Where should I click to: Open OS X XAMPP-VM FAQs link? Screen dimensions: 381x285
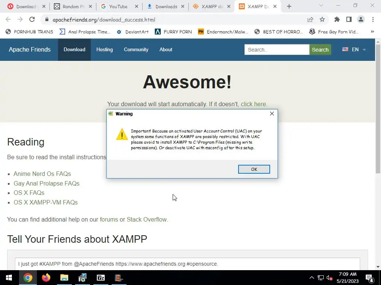[46, 202]
